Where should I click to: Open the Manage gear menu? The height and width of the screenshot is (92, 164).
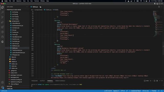[x=2, y=87]
